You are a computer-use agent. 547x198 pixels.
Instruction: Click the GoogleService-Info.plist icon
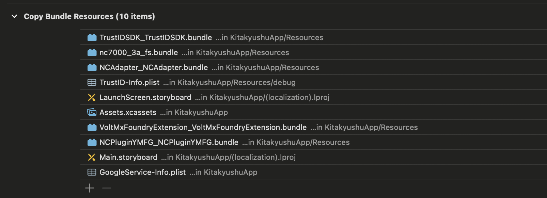click(92, 172)
